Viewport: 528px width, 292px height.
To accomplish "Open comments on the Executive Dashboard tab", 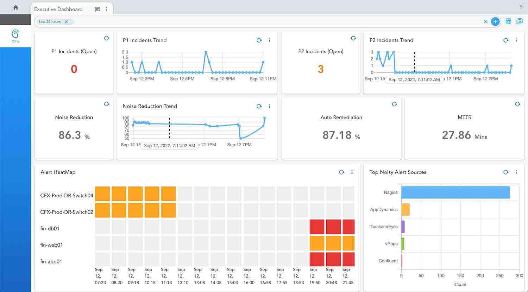I will coord(98,9).
